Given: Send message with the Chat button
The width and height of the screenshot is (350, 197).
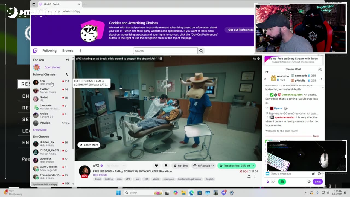Looking at the screenshot, I should point(317,182).
